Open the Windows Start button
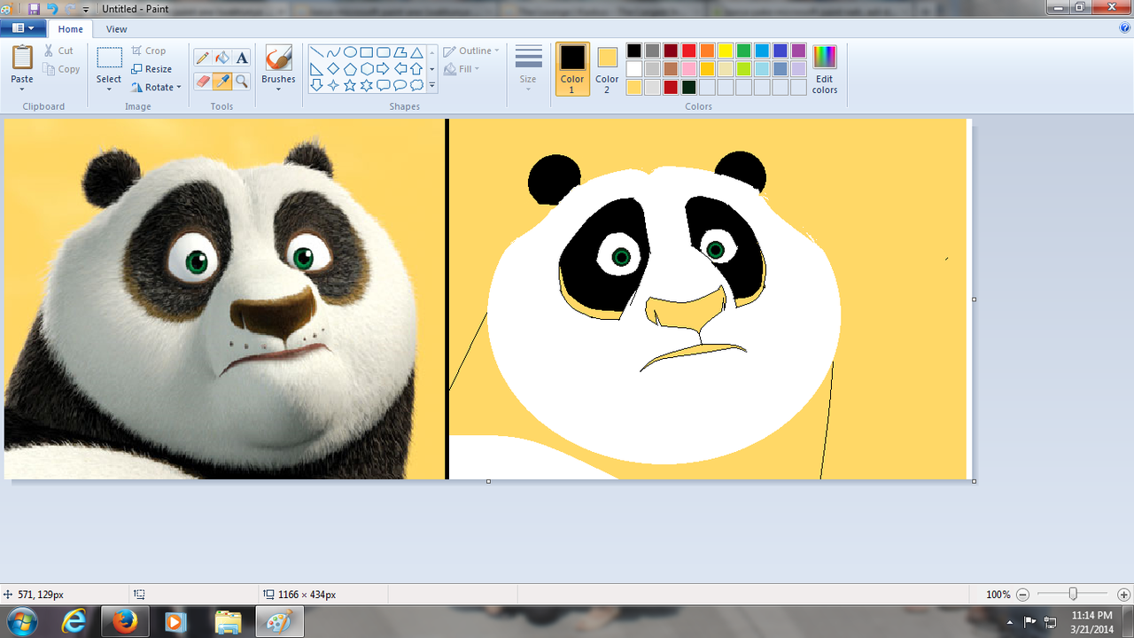Screen dimensions: 1134x638 (20, 622)
